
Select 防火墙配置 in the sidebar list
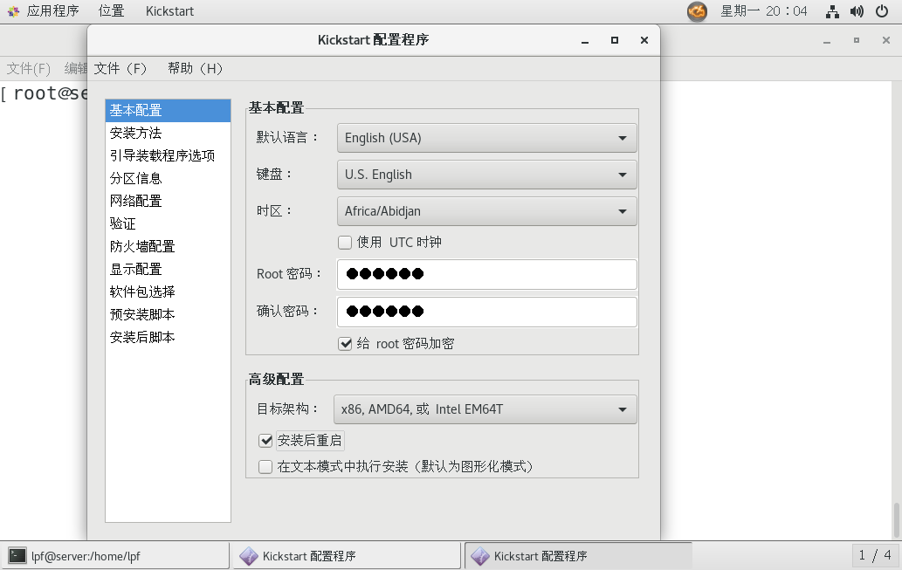tap(168, 247)
